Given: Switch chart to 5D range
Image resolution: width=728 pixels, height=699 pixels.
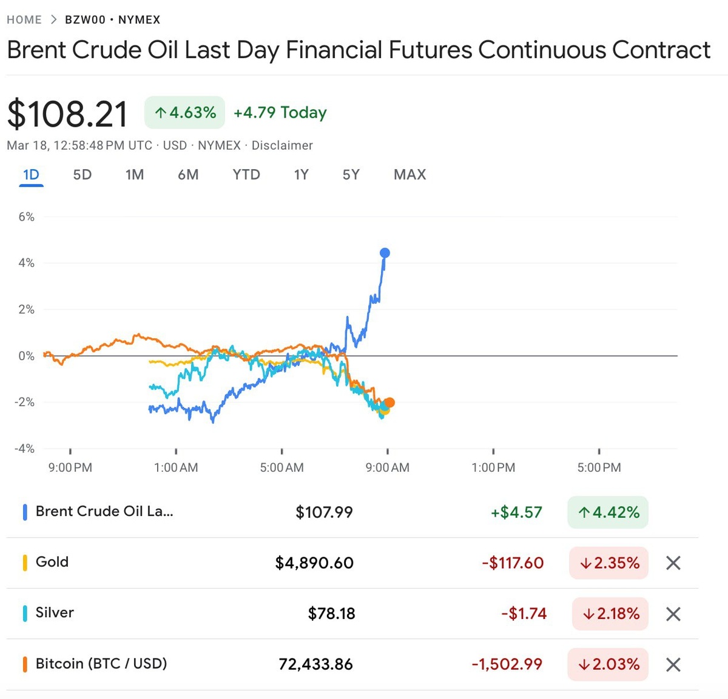Looking at the screenshot, I should pyautogui.click(x=82, y=175).
